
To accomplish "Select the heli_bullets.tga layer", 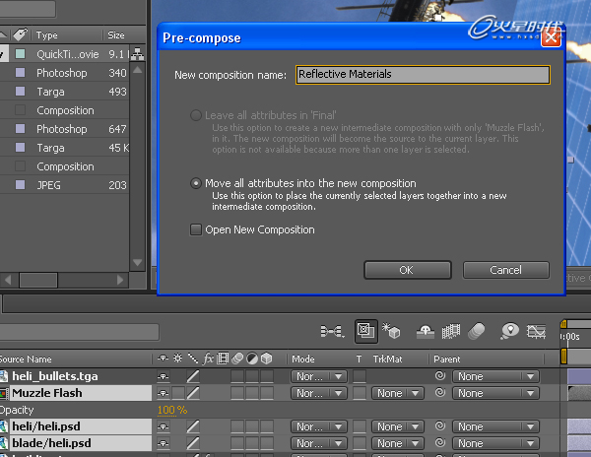I will coord(55,376).
